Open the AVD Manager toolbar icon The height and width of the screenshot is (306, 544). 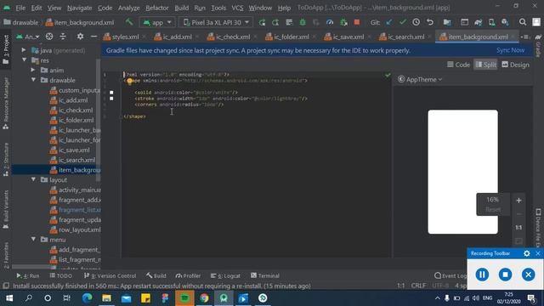point(491,23)
